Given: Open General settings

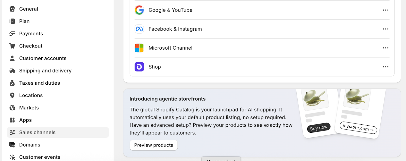Looking at the screenshot, I should pyautogui.click(x=58, y=9).
